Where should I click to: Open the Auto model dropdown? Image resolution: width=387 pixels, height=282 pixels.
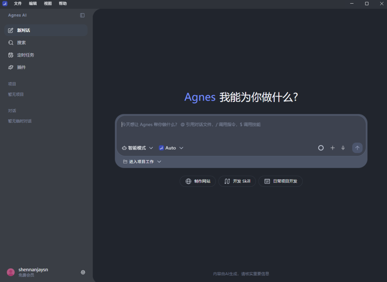pyautogui.click(x=171, y=148)
